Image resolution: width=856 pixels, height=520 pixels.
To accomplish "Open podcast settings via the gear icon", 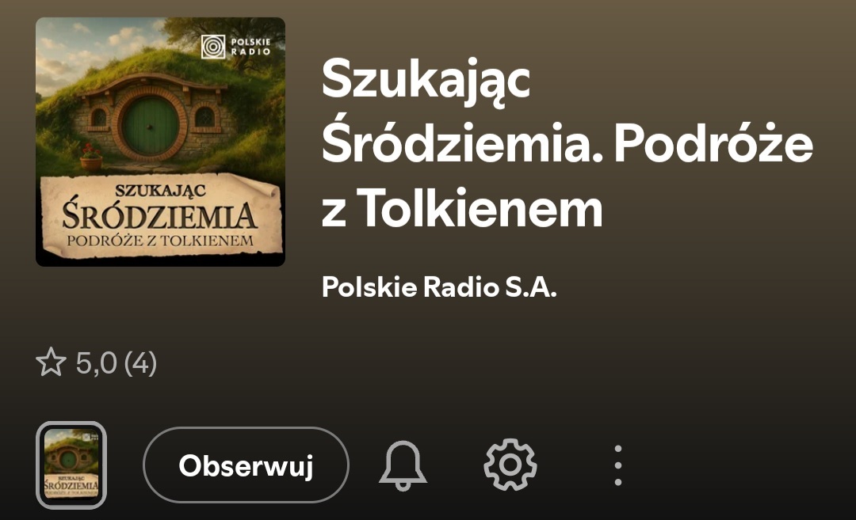I will 510,465.
